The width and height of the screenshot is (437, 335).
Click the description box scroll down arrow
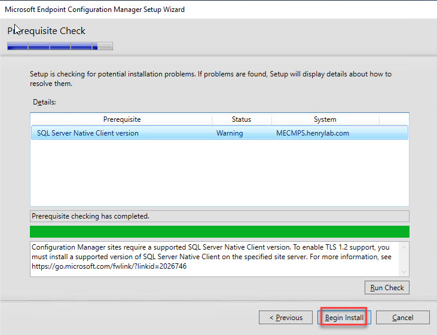tap(404, 270)
